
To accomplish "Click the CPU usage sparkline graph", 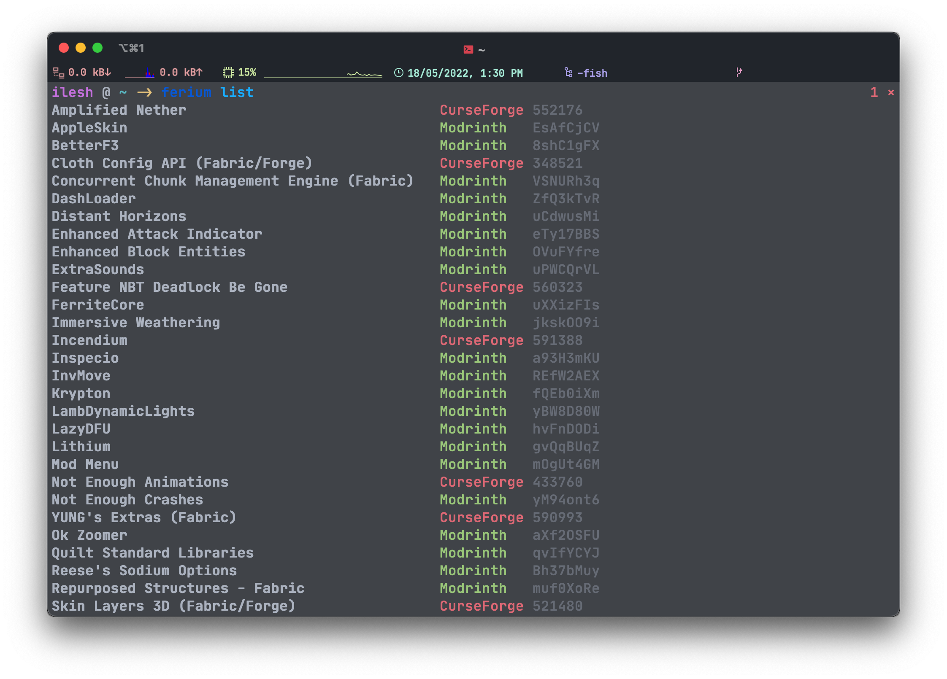I will (323, 74).
